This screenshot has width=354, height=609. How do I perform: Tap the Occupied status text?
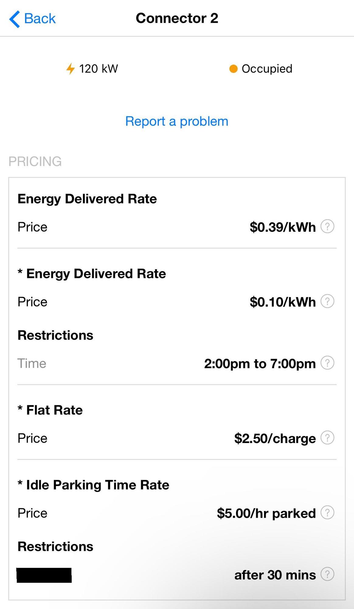tap(267, 69)
